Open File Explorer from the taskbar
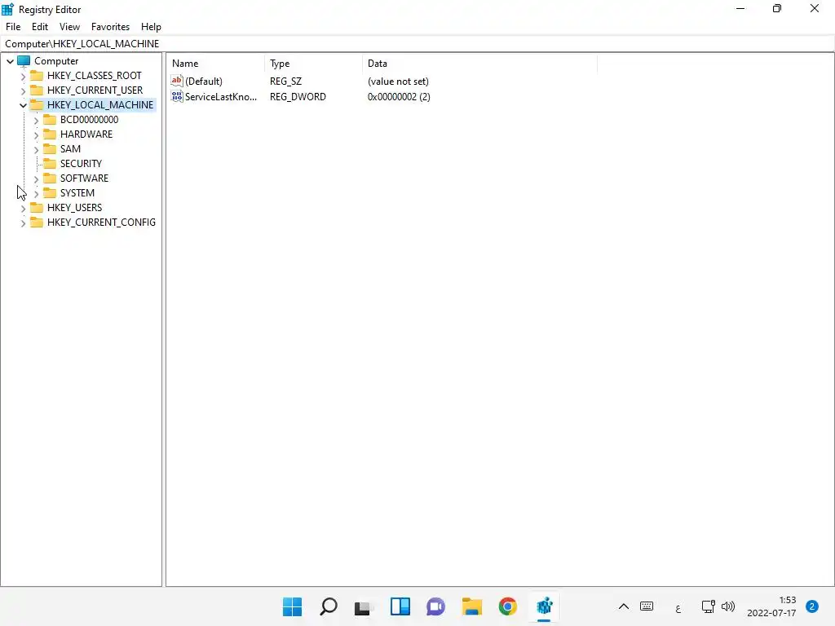The height and width of the screenshot is (626, 835). (x=472, y=606)
